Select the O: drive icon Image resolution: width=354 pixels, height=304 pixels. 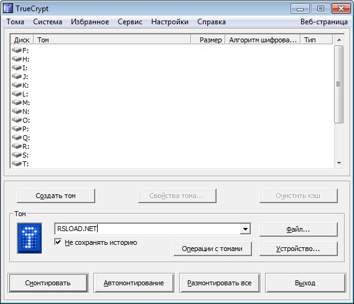tap(17, 120)
